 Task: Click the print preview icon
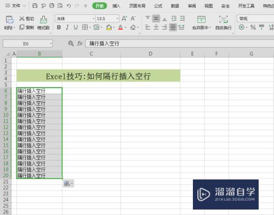60,6
